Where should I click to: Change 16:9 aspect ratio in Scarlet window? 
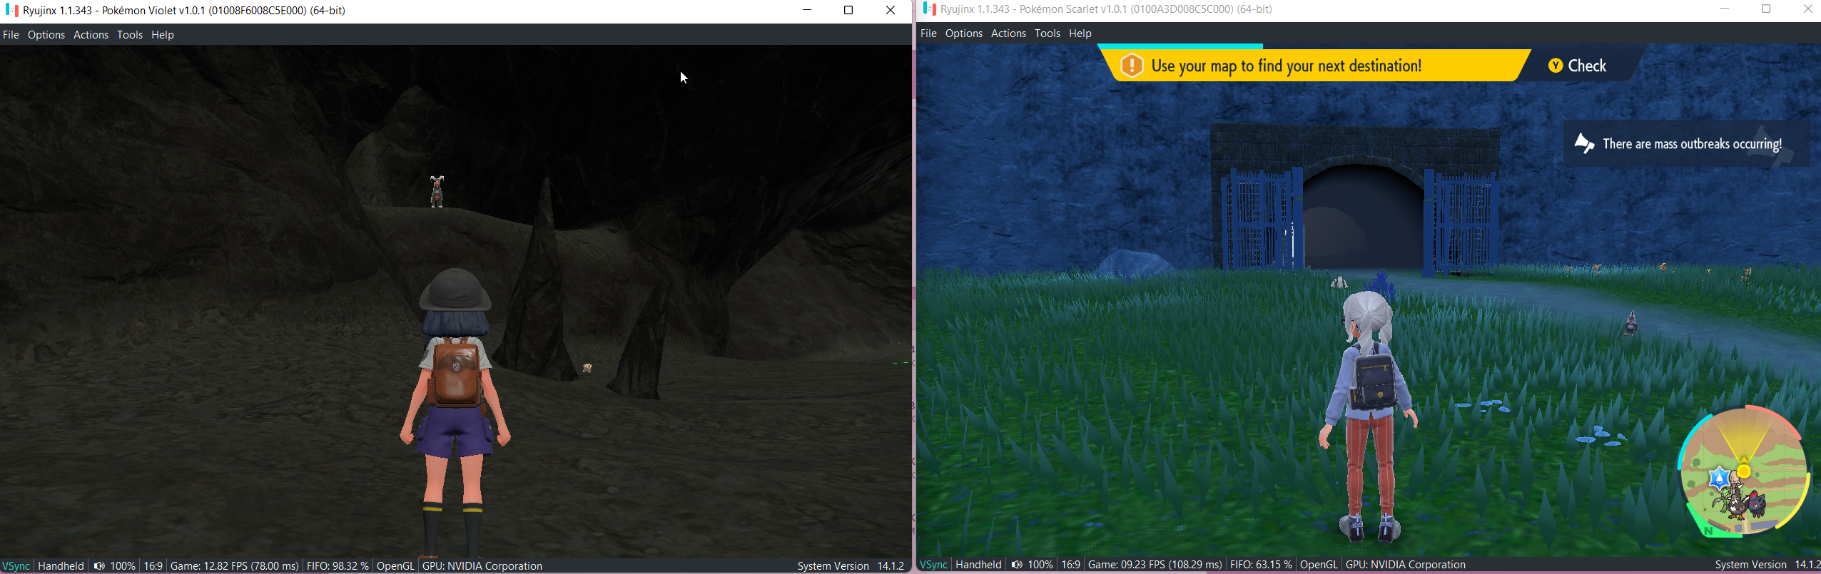click(x=1071, y=565)
